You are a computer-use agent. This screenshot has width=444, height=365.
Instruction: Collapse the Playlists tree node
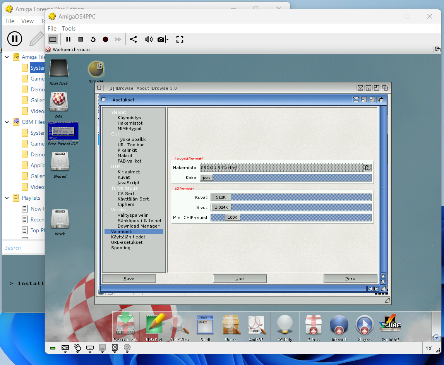tap(7, 198)
